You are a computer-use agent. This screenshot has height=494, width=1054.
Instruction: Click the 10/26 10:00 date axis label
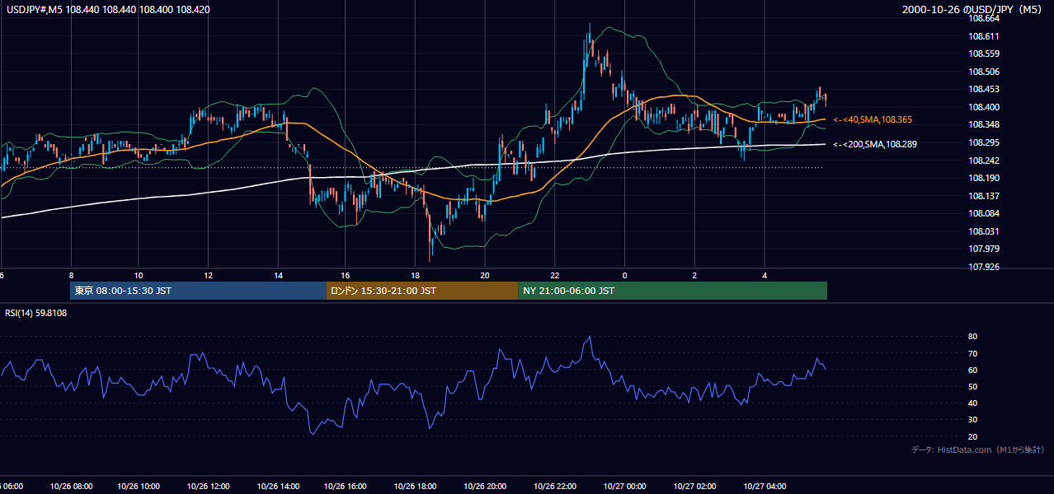(140, 487)
